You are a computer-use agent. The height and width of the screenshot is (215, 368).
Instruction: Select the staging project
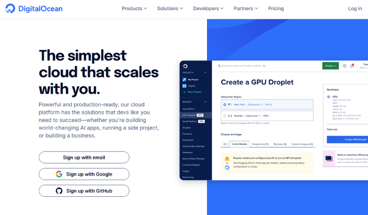191,86
